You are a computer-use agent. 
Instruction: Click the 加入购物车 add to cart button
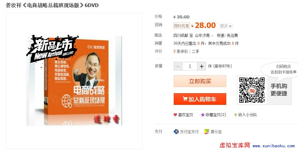click(x=200, y=99)
